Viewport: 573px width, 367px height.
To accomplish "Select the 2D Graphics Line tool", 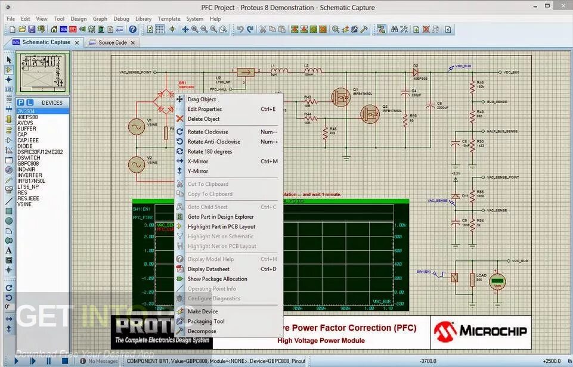I will 9,201.
